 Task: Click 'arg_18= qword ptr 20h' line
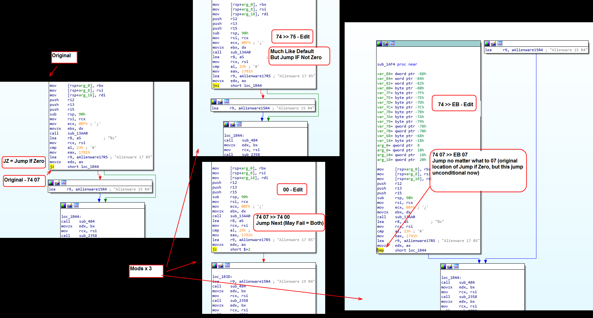401,160
